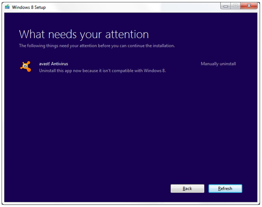The height and width of the screenshot is (207, 262).
Task: Click the 'Uninstall this app now' description text
Action: (x=102, y=71)
